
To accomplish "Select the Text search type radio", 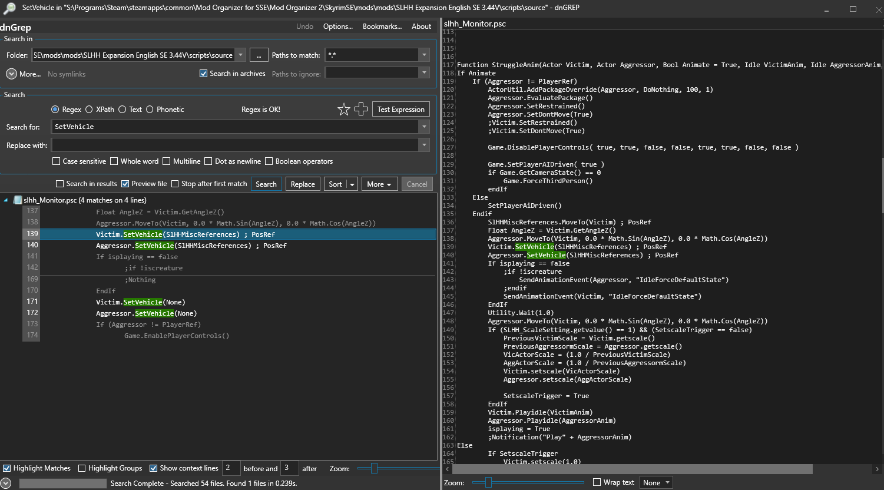I will 122,110.
